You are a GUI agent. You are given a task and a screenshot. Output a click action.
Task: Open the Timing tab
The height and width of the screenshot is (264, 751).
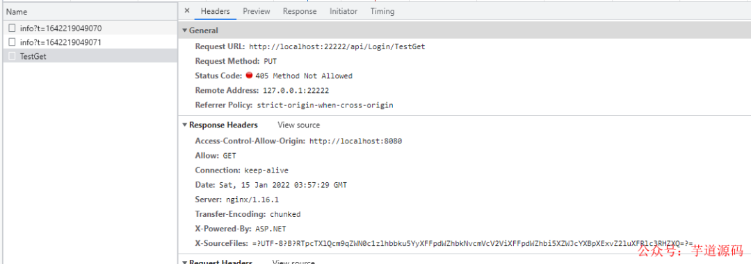coord(382,11)
